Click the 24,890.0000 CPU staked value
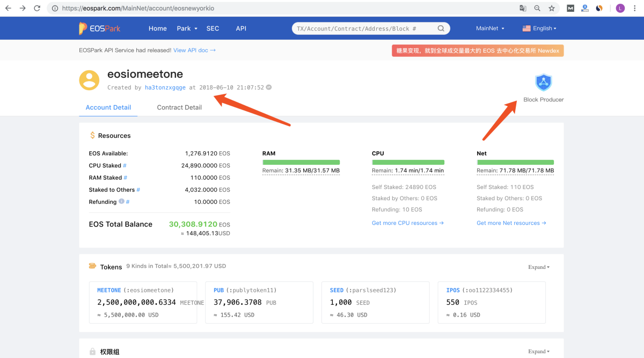This screenshot has height=358, width=644. [x=199, y=166]
